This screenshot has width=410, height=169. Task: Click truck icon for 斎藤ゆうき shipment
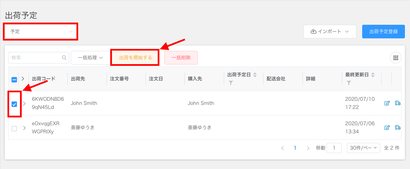[x=398, y=128]
